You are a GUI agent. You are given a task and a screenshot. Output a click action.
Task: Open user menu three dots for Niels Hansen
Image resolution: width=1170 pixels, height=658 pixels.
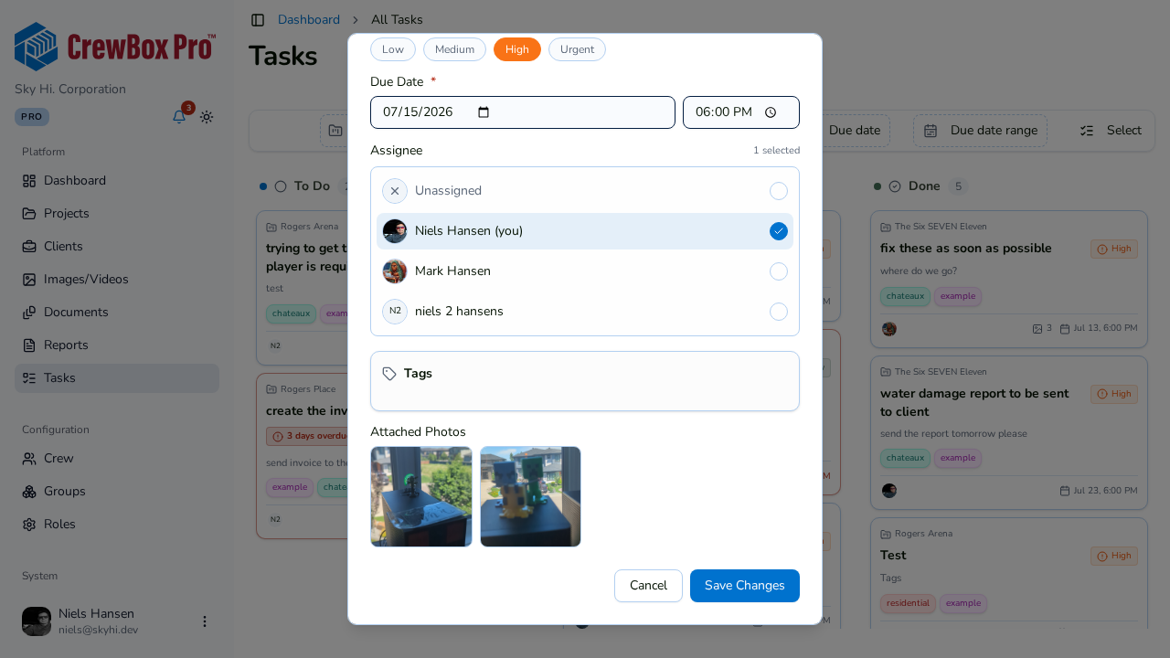click(205, 621)
